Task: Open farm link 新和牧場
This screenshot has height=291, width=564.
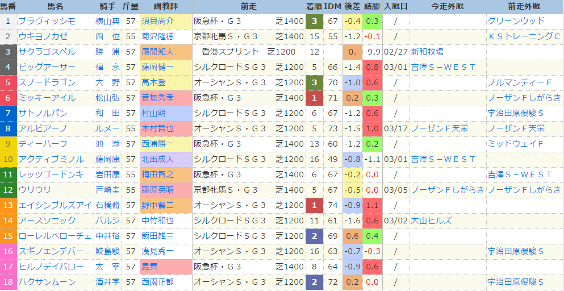Action: click(x=427, y=52)
